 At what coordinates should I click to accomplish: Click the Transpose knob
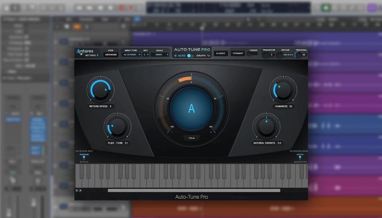[266, 54]
